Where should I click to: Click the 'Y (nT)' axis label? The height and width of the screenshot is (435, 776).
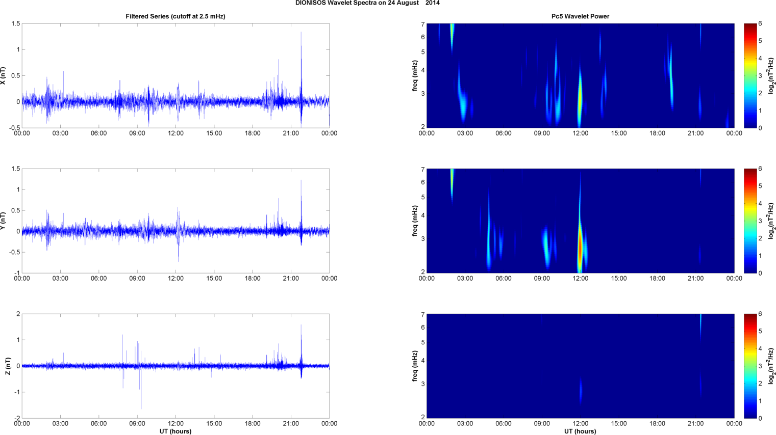tap(4, 221)
